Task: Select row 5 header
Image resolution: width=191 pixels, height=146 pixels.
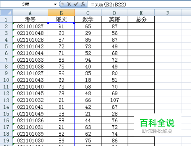Action: [6, 46]
